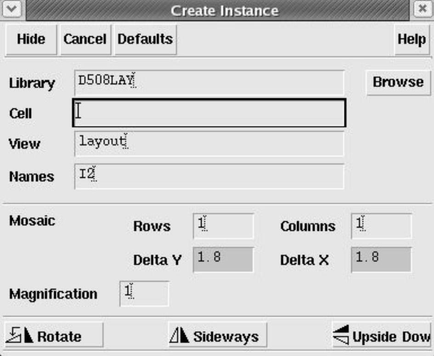This screenshot has width=434, height=356.
Task: Click the Create Instance title bar
Action: [x=224, y=10]
